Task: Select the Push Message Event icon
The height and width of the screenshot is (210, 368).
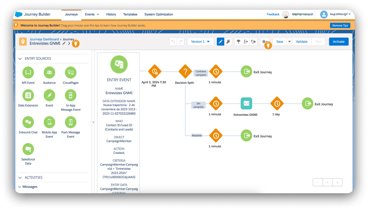Action: [71, 122]
